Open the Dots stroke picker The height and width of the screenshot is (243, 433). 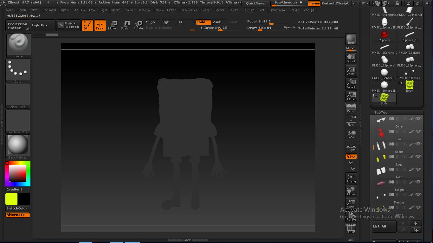click(18, 71)
